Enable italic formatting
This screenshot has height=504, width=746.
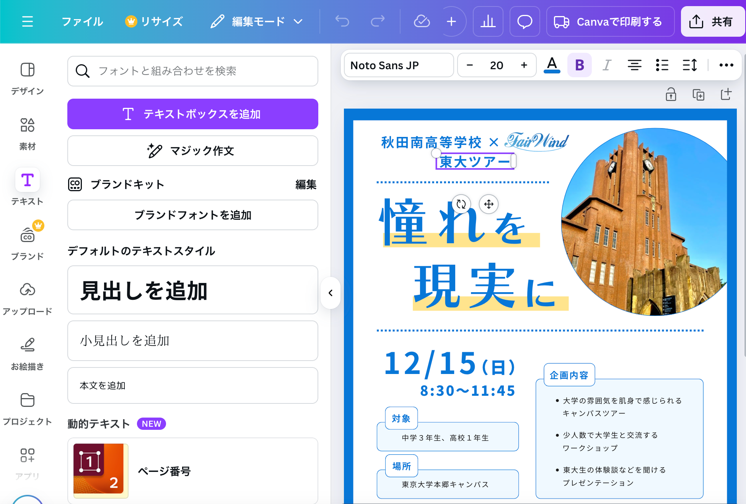click(x=606, y=65)
